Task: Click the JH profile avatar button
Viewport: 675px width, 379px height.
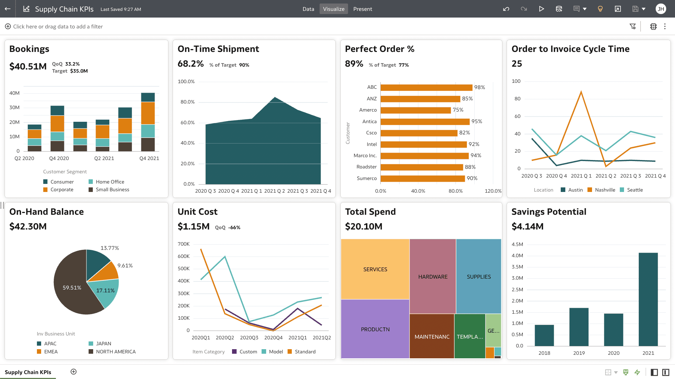Action: pos(661,9)
